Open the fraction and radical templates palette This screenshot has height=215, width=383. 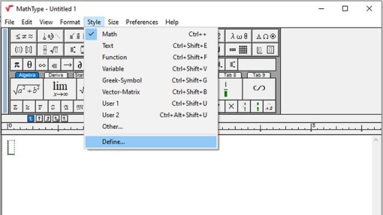[51, 50]
